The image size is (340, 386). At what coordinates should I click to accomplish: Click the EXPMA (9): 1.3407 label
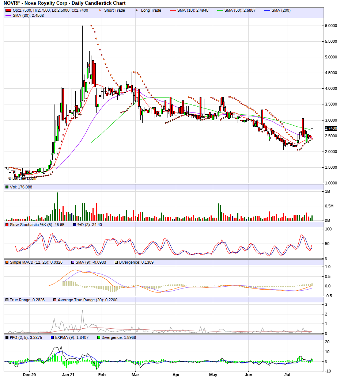tap(72, 338)
